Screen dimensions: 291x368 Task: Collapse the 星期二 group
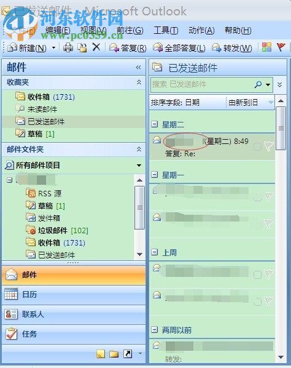coord(155,124)
